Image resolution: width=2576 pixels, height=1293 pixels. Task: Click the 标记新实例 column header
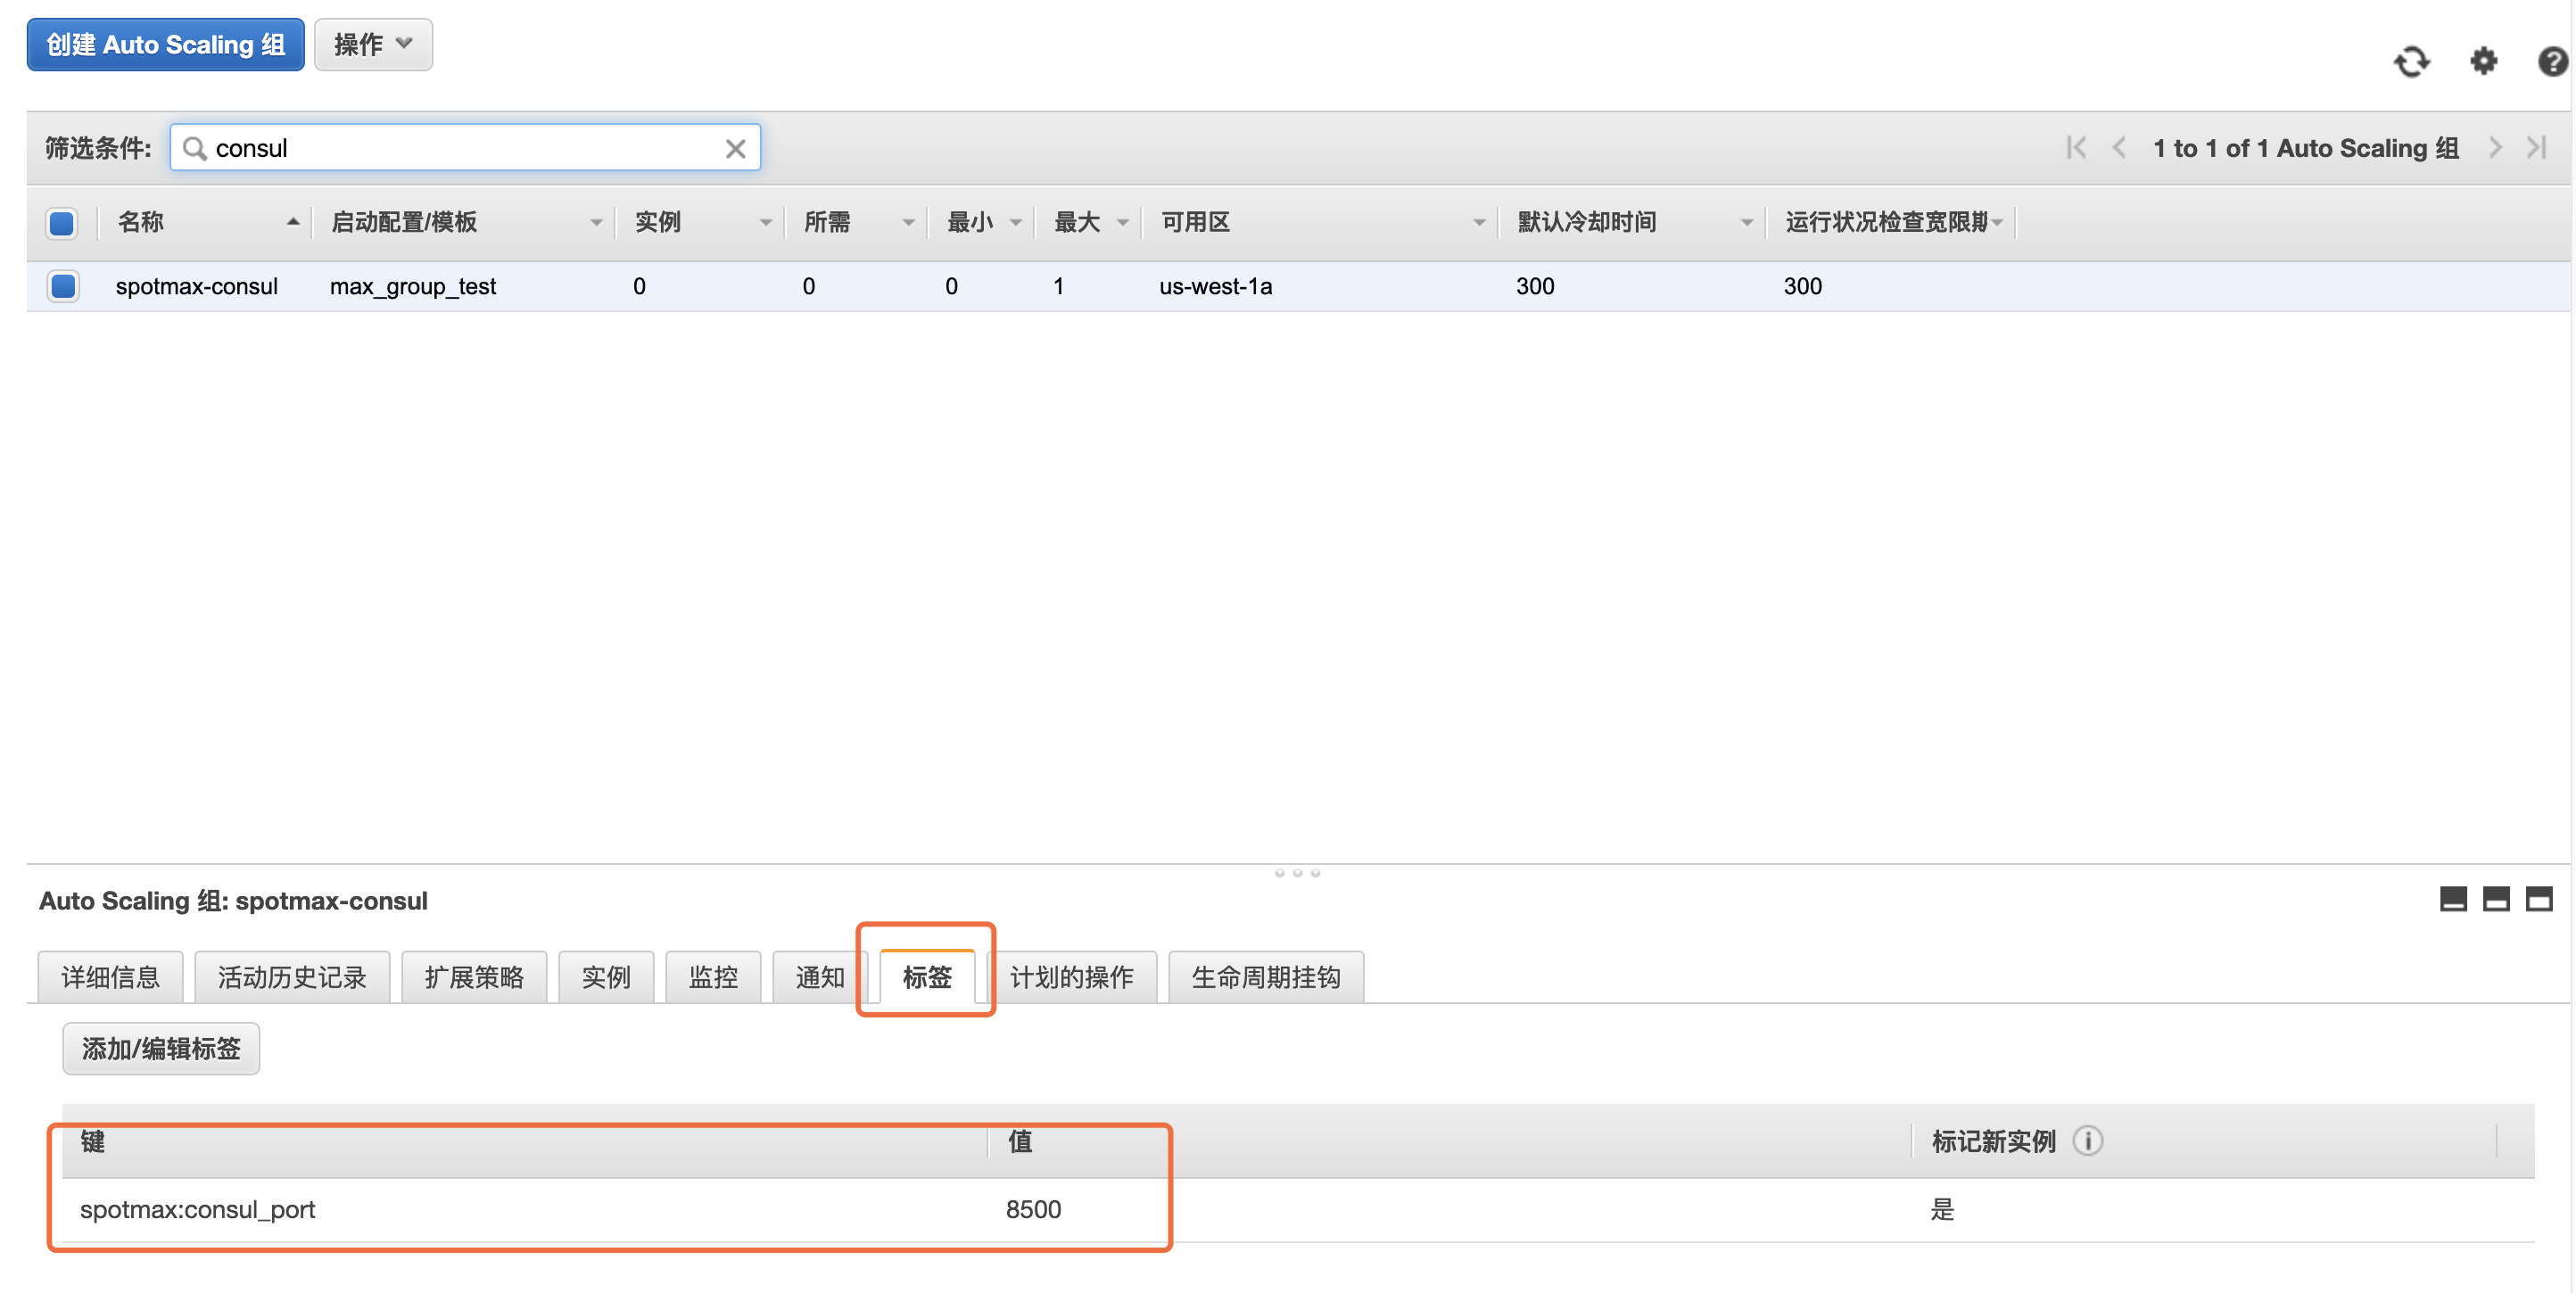(1994, 1141)
